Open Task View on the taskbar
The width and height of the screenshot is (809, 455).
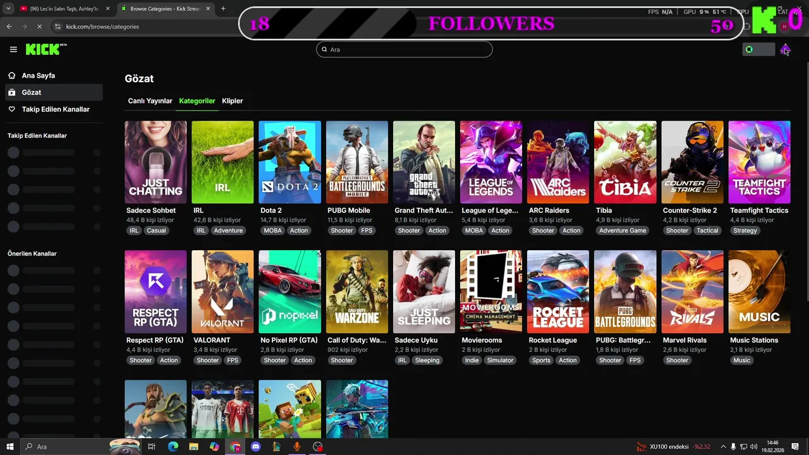152,447
